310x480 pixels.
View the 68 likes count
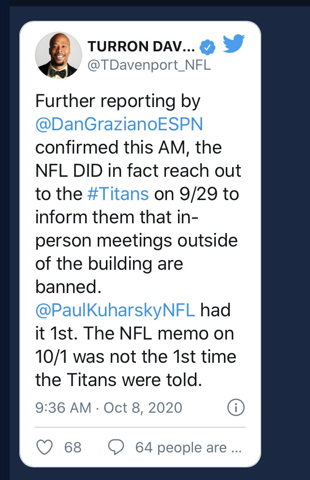click(x=73, y=448)
